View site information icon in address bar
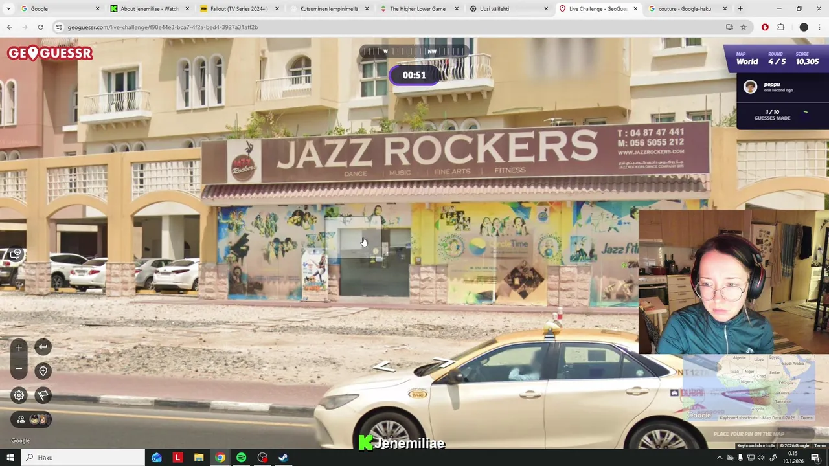Viewport: 829px width, 466px height. point(59,27)
